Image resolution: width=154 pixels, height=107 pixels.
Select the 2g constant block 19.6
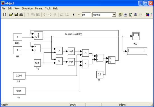[x=37, y=63]
